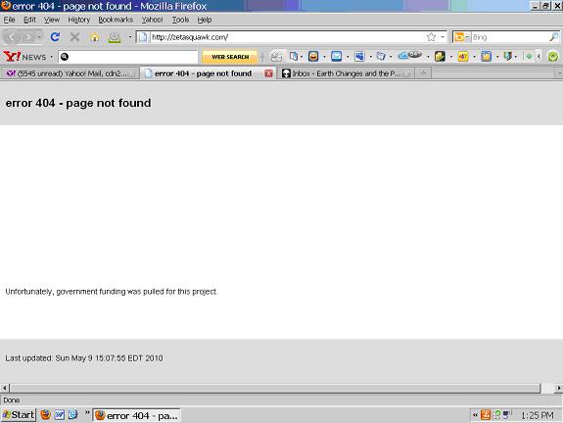The width and height of the screenshot is (563, 423).
Task: Reload the page with the blue refresh icon
Action: [55, 36]
